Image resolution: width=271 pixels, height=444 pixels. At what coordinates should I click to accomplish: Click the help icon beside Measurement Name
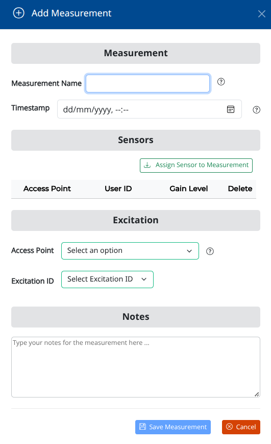[x=221, y=82]
